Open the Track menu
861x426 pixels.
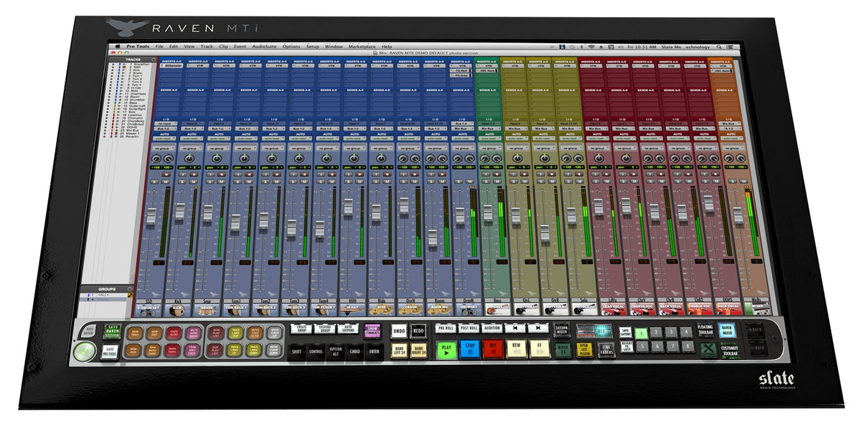pyautogui.click(x=207, y=47)
